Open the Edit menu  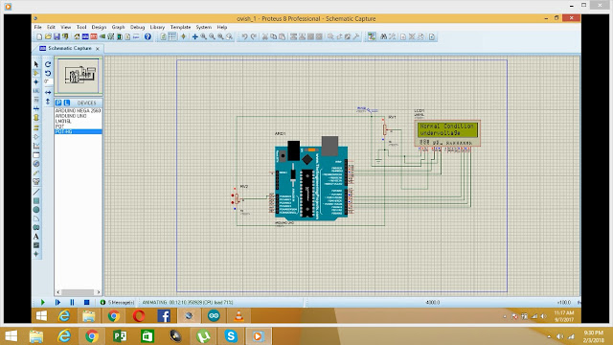click(x=51, y=27)
